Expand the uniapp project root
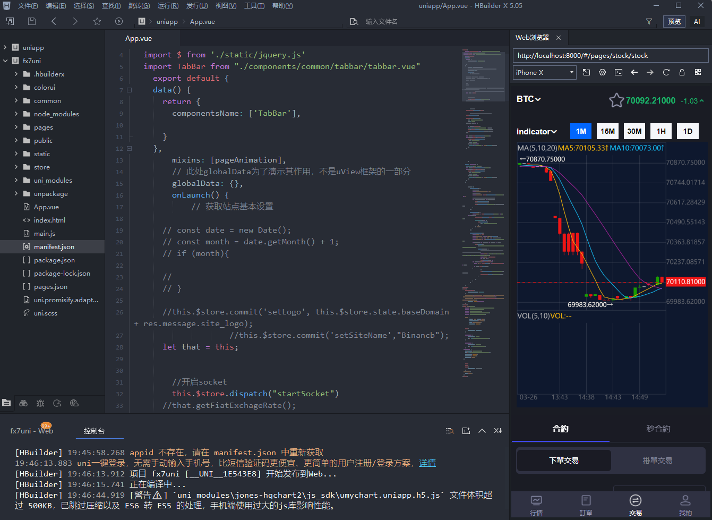The width and height of the screenshot is (712, 520). click(5, 48)
